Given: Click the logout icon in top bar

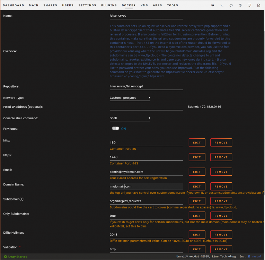Looking at the screenshot, I should (x=213, y=5).
